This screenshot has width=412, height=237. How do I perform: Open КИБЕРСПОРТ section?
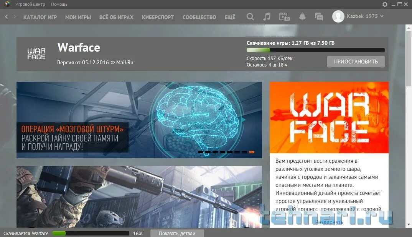click(158, 17)
